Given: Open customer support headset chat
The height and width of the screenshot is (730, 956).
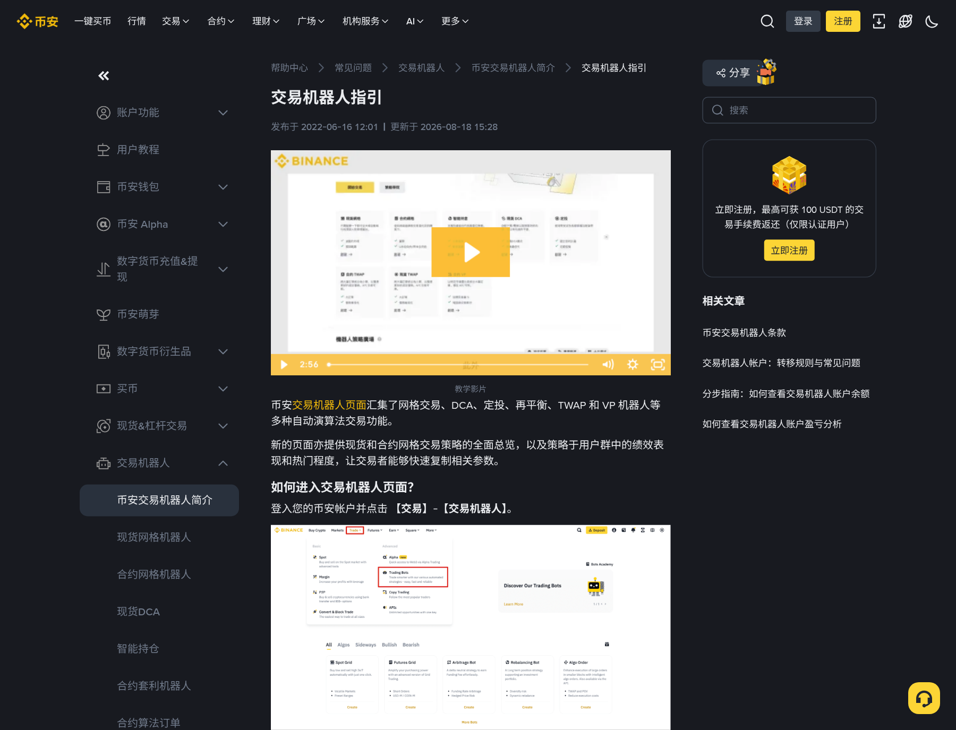Looking at the screenshot, I should (x=924, y=698).
